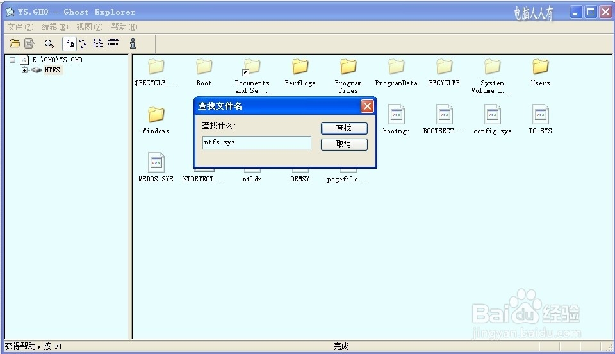615x354 pixels.
Task: Select the $RECYCLE folder icon
Action: tap(156, 67)
